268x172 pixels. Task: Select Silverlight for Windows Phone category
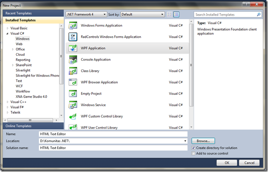[37, 76]
